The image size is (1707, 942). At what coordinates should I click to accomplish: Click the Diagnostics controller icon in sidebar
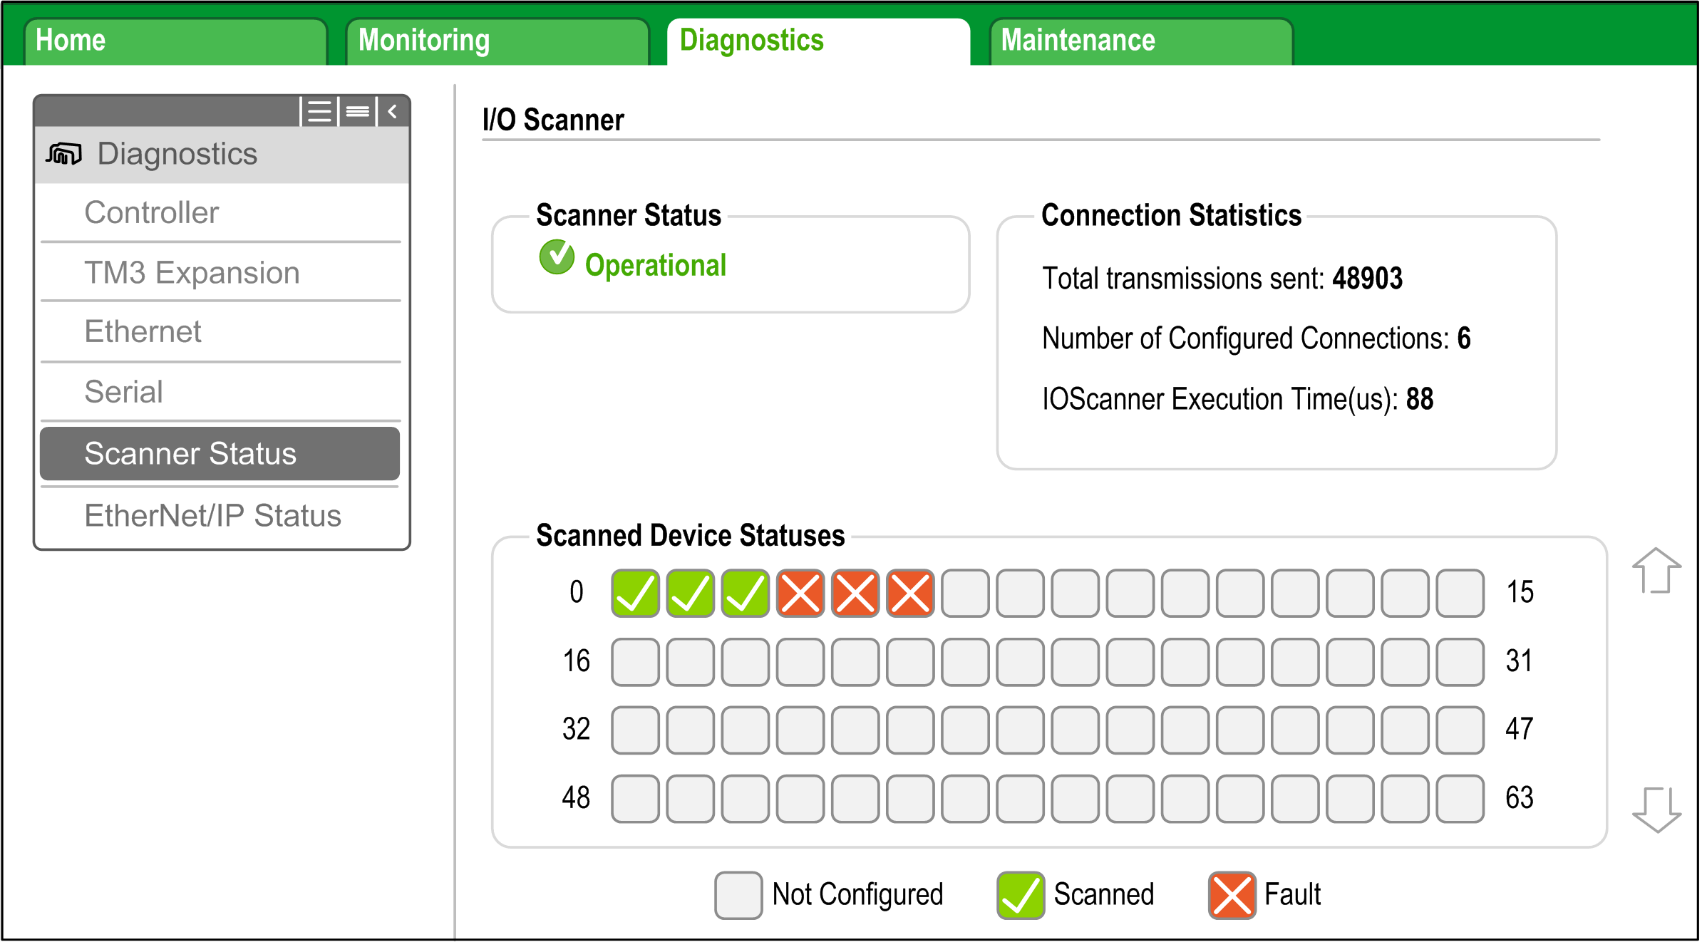pyautogui.click(x=64, y=154)
